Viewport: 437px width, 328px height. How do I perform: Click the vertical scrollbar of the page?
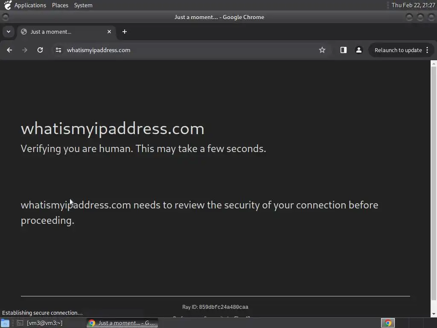(x=434, y=183)
